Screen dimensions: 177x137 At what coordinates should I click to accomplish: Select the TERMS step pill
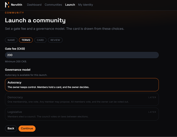(26, 40)
